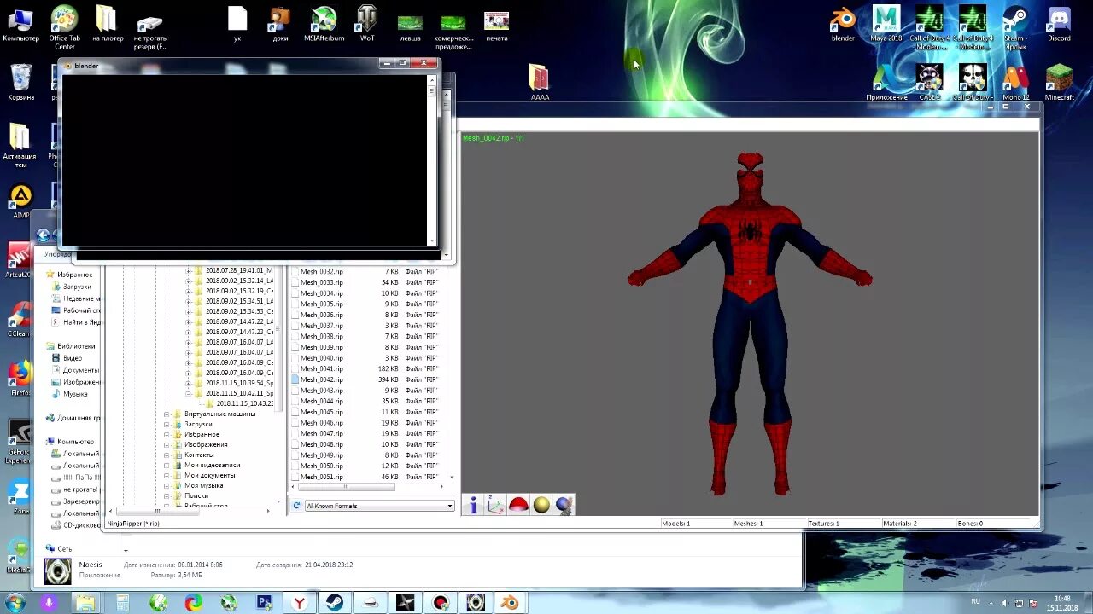Click Компьютер in the Explorer sidebar

(x=75, y=442)
